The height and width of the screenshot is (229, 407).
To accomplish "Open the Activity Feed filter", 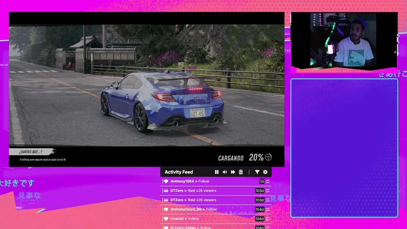I will pos(257,172).
